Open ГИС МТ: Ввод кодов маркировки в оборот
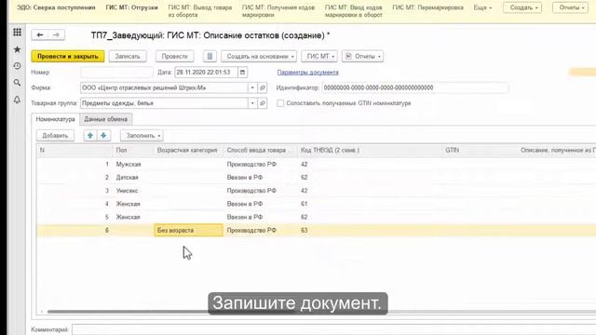Image resolution: width=596 pixels, height=335 pixels. tap(354, 11)
